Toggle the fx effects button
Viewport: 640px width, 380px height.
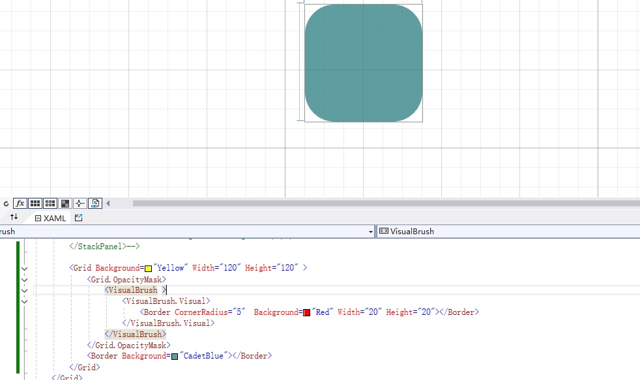[x=20, y=203]
